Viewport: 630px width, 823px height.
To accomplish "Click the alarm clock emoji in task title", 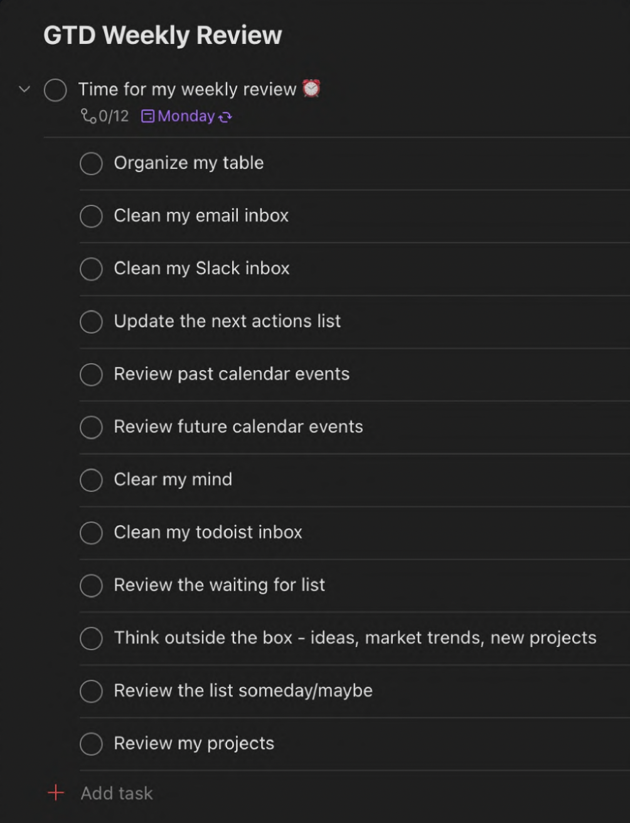I will pyautogui.click(x=311, y=89).
